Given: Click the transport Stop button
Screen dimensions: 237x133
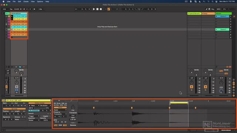Looking at the screenshot, I should pos(97,9).
